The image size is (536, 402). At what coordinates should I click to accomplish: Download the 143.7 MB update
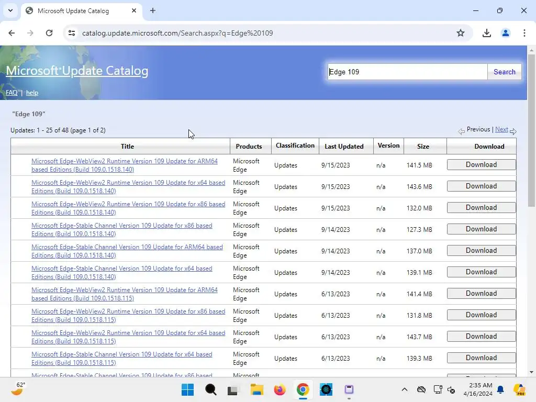point(482,337)
